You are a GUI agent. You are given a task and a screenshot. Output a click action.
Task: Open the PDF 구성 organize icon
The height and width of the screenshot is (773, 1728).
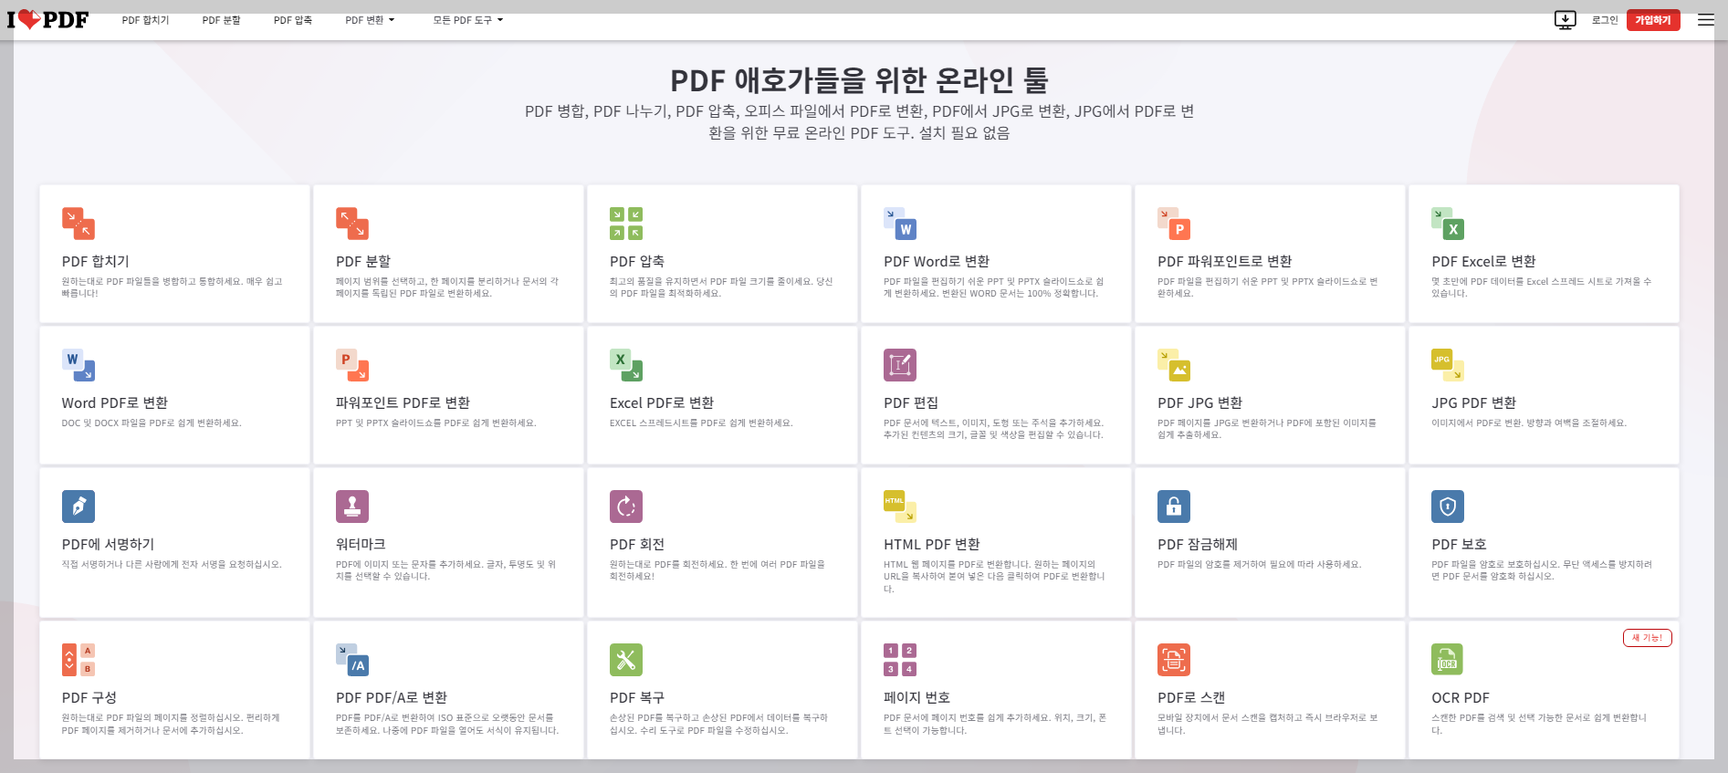[79, 660]
